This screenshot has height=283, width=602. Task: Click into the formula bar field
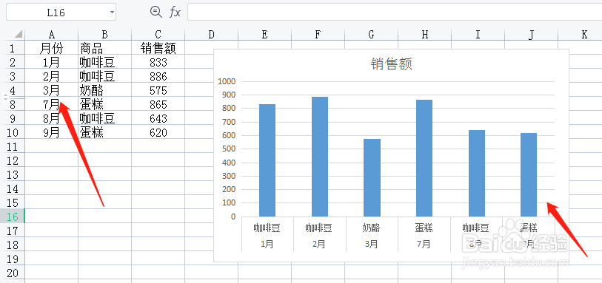pyautogui.click(x=395, y=13)
